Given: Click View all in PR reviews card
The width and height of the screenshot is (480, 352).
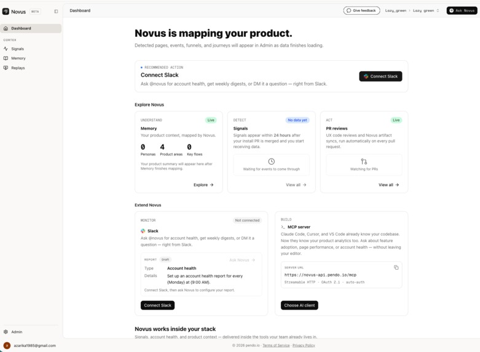Looking at the screenshot, I should [388, 185].
